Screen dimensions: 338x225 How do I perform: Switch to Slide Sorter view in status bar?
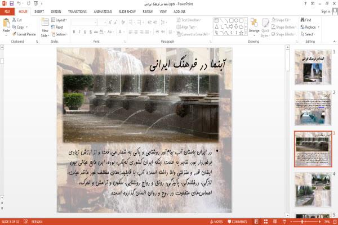tap(265, 222)
